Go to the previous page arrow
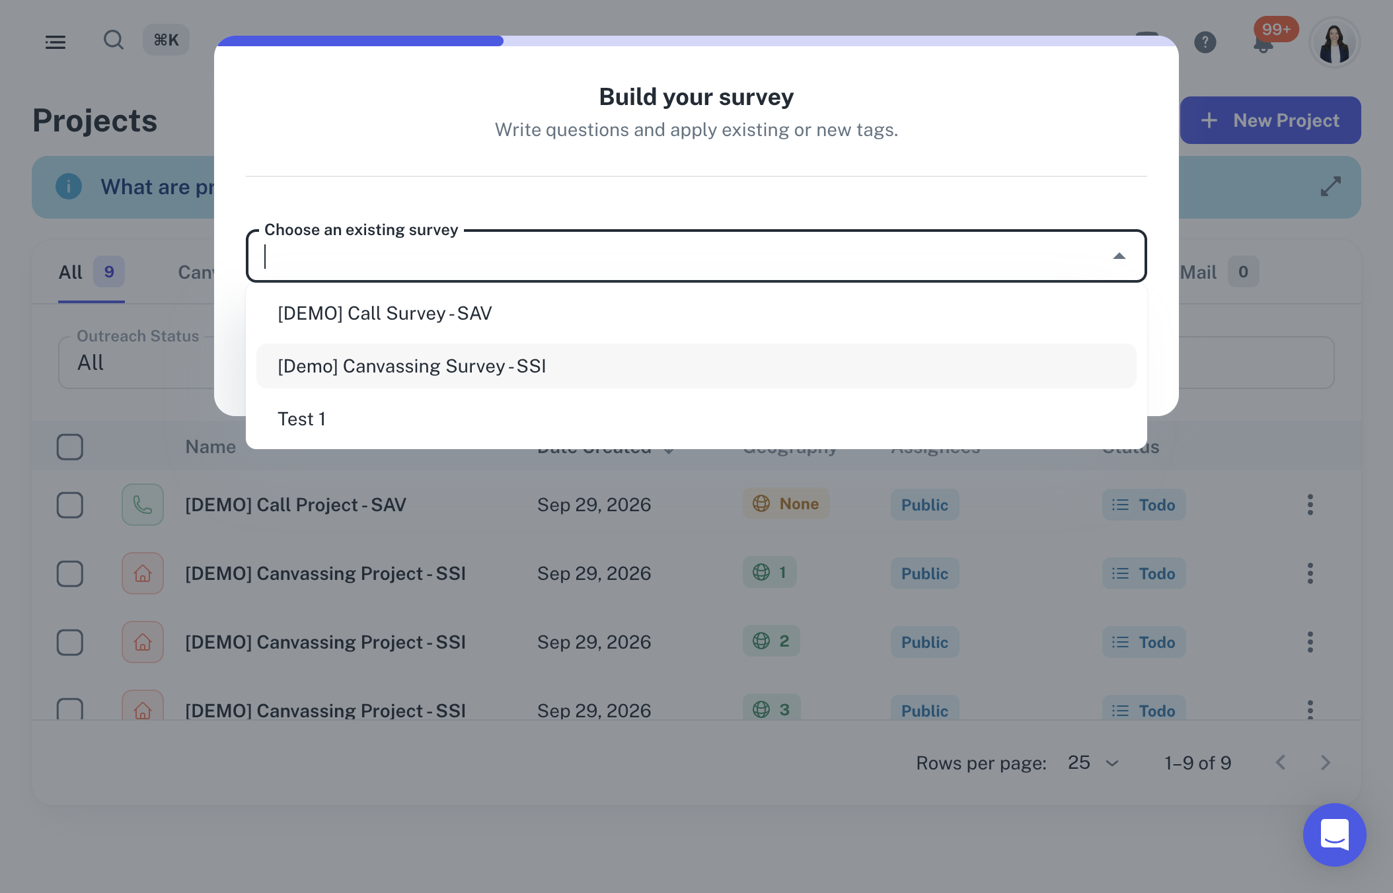This screenshot has width=1393, height=893. pos(1281,763)
